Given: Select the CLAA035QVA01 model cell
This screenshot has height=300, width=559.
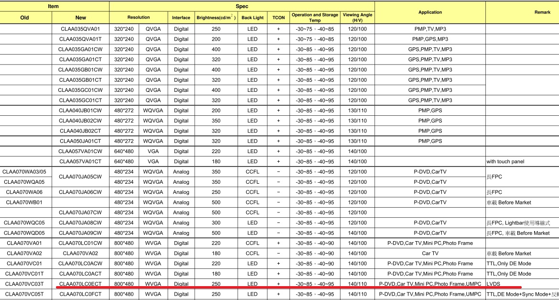Looking at the screenshot, I should (x=81, y=29).
